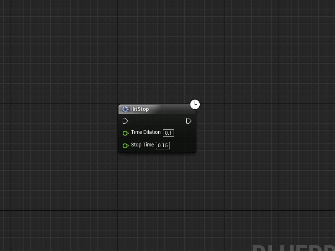Click the Blueprint watermark text in the corner
Image resolution: width=335 pixels, height=251 pixels.
(x=294, y=248)
